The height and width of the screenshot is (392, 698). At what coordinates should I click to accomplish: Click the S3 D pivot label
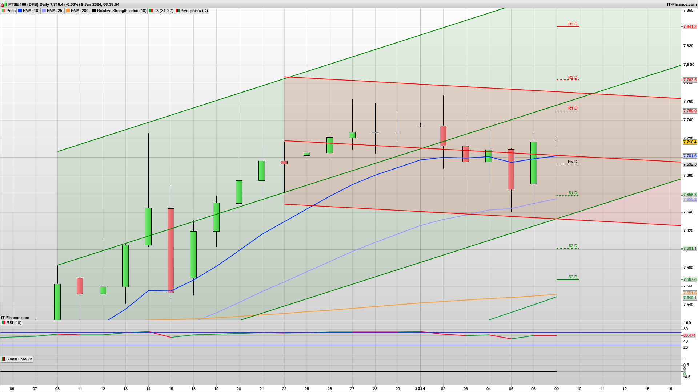click(573, 277)
